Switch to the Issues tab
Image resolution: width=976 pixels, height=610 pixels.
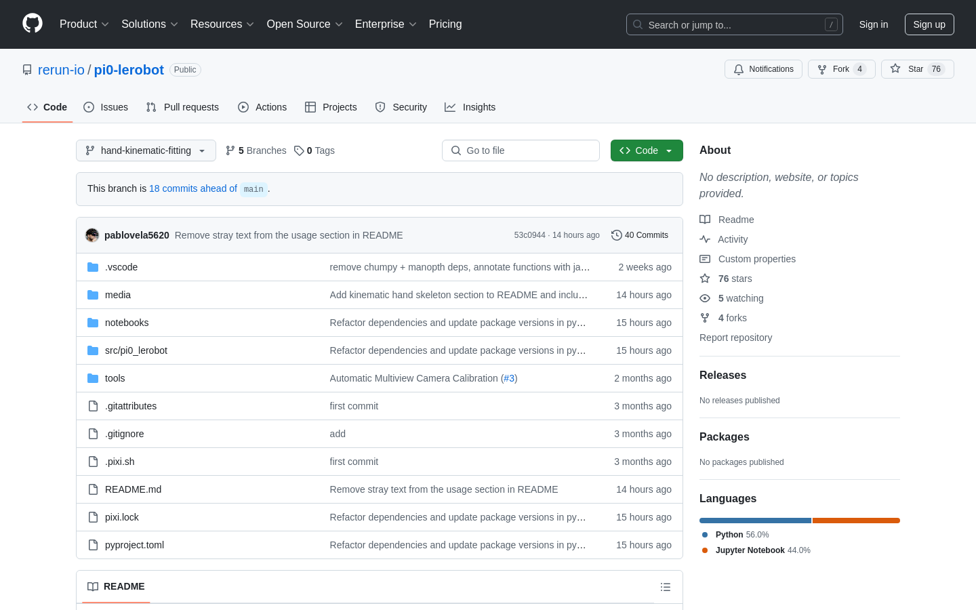[106, 107]
